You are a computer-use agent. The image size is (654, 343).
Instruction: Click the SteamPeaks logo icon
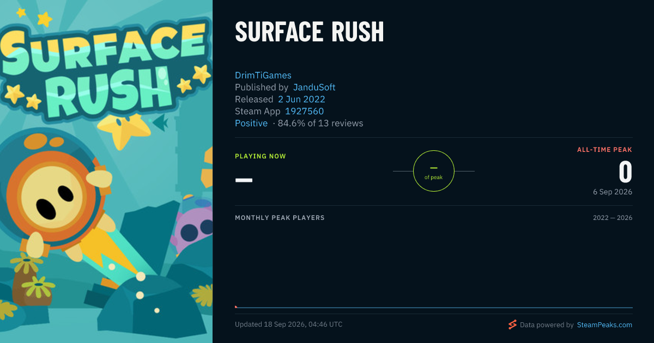(512, 324)
